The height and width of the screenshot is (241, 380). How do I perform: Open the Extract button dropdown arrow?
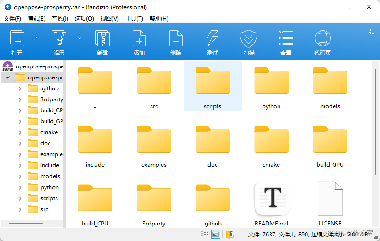click(79, 38)
